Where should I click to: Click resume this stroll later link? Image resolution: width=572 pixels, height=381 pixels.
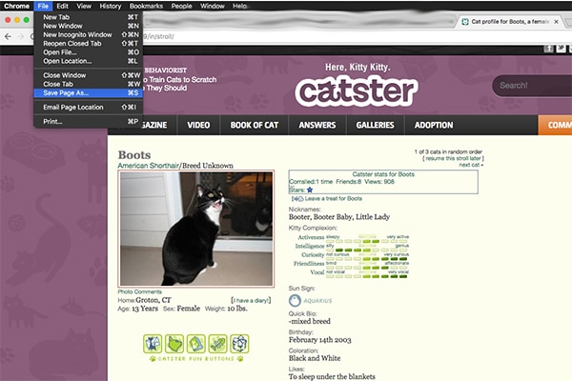[454, 158]
